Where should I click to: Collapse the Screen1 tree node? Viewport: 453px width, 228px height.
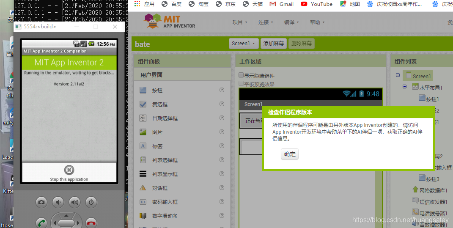(x=398, y=75)
